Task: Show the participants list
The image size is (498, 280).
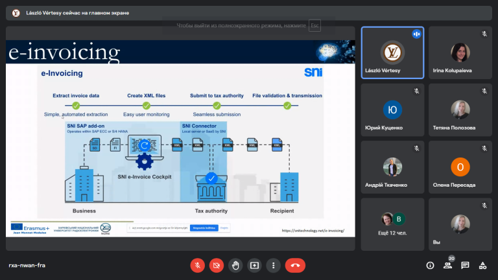Action: point(447,265)
